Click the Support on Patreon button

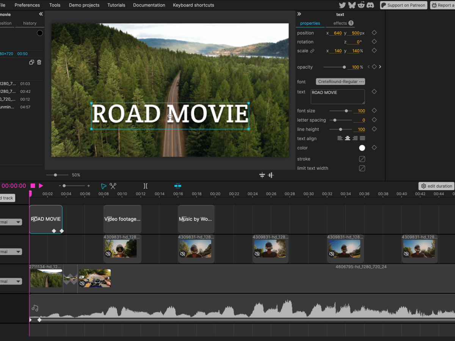tap(403, 5)
